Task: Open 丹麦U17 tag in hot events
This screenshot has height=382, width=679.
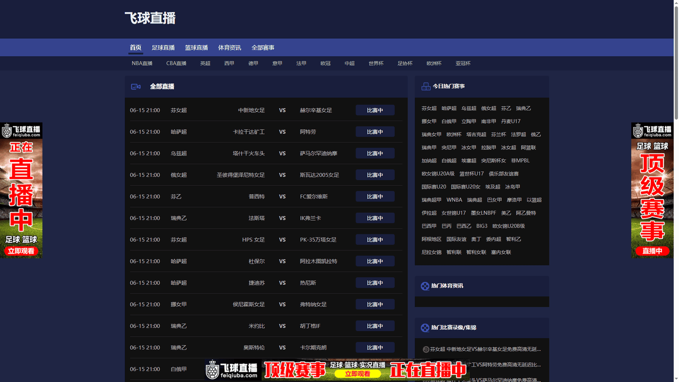Action: pyautogui.click(x=511, y=121)
